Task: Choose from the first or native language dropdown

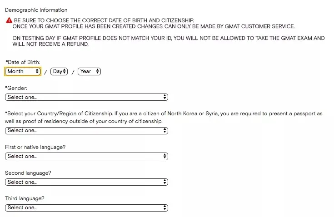Action: [86, 157]
